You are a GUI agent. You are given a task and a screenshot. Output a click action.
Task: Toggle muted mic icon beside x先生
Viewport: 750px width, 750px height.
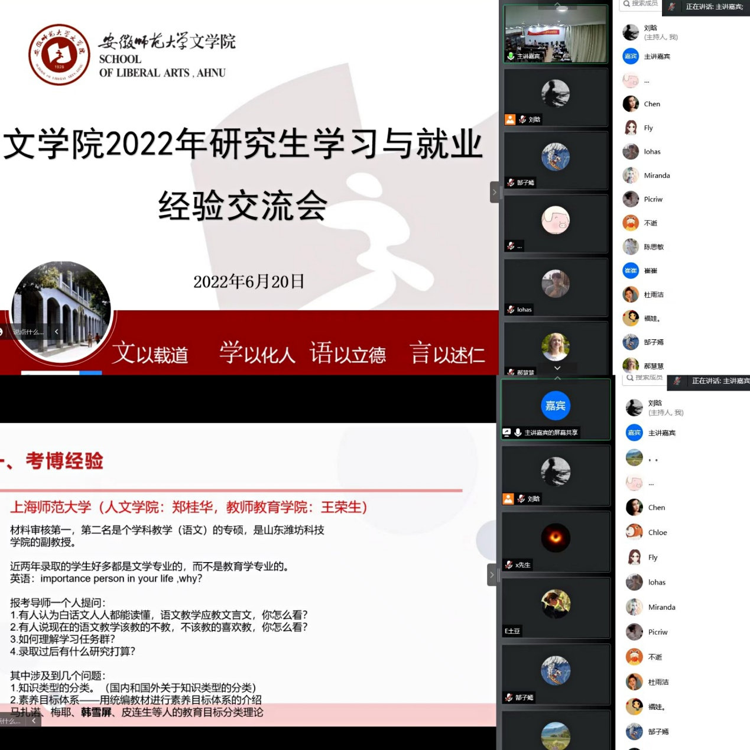(x=509, y=565)
